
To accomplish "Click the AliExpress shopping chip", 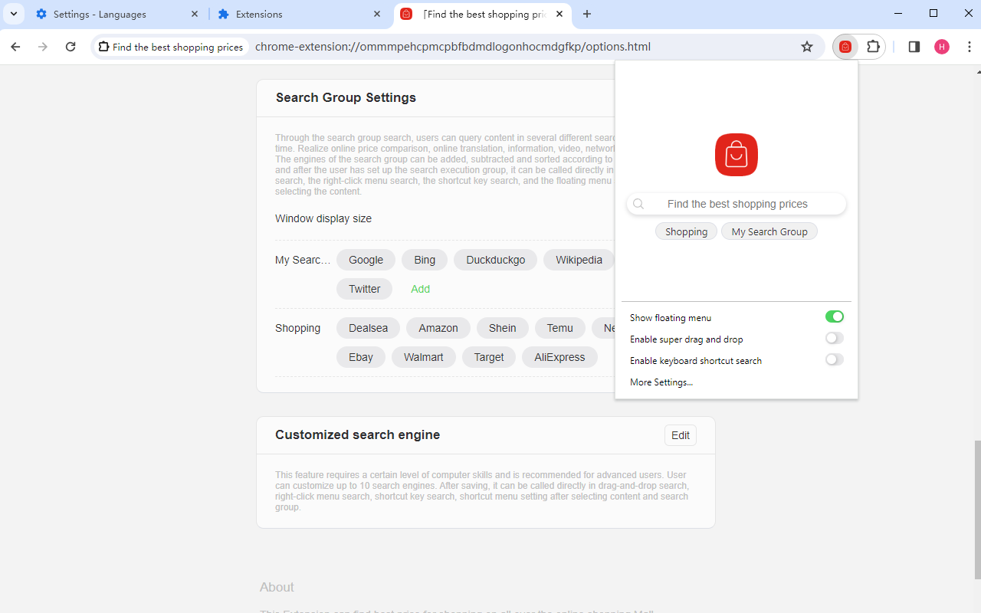I will click(x=559, y=357).
